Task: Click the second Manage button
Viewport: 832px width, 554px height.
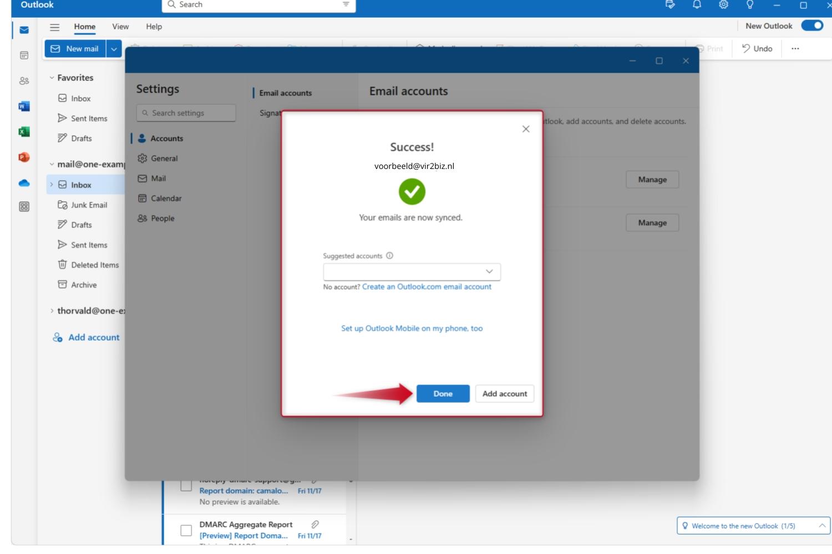Action: 652,223
